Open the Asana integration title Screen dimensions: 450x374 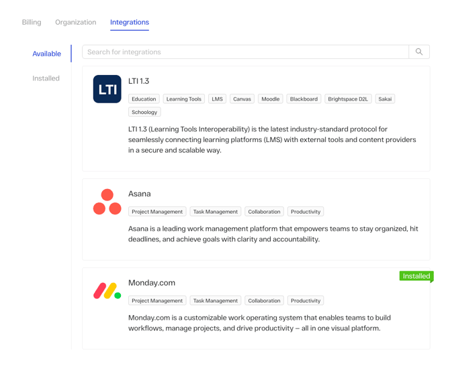[x=140, y=194]
